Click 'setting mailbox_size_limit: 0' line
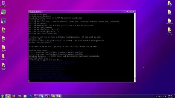Image resolution: width=175 pixels, height=98 pixels. [43, 29]
